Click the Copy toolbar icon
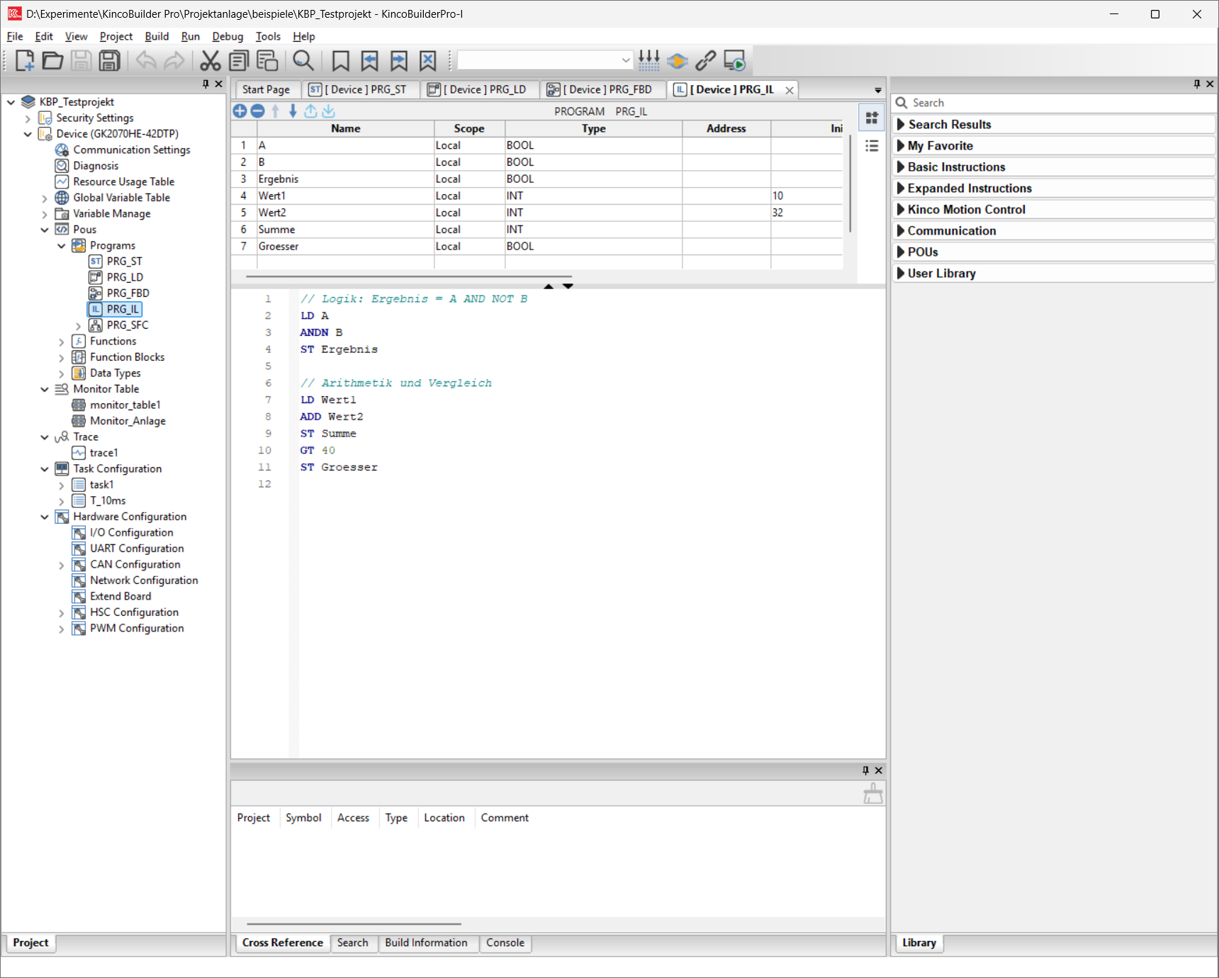Viewport: 1219px width, 978px height. pyautogui.click(x=239, y=61)
